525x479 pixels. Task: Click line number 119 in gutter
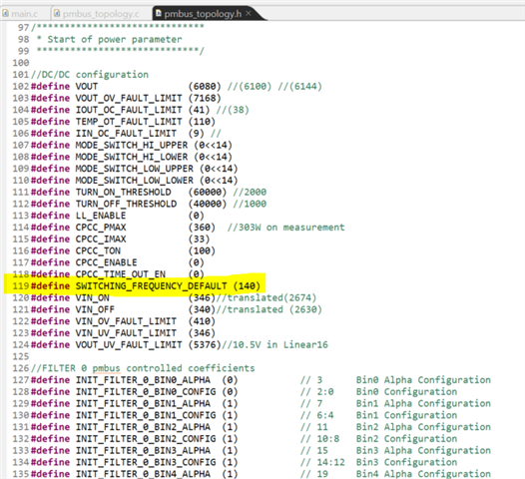(x=21, y=286)
